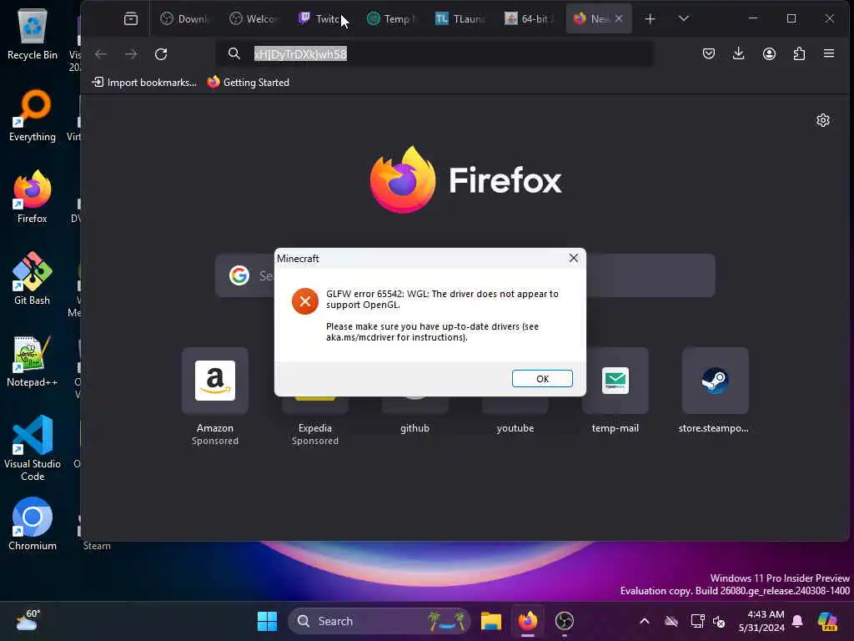Screen dimensions: 854x641
Task: Open Notepad++ desktop shortcut
Action: point(33,361)
